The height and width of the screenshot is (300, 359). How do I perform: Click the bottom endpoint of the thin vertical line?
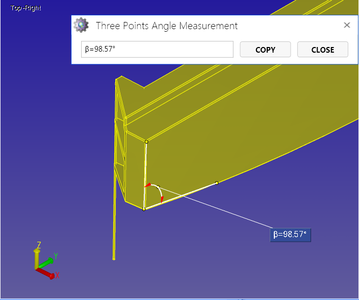click(114, 259)
